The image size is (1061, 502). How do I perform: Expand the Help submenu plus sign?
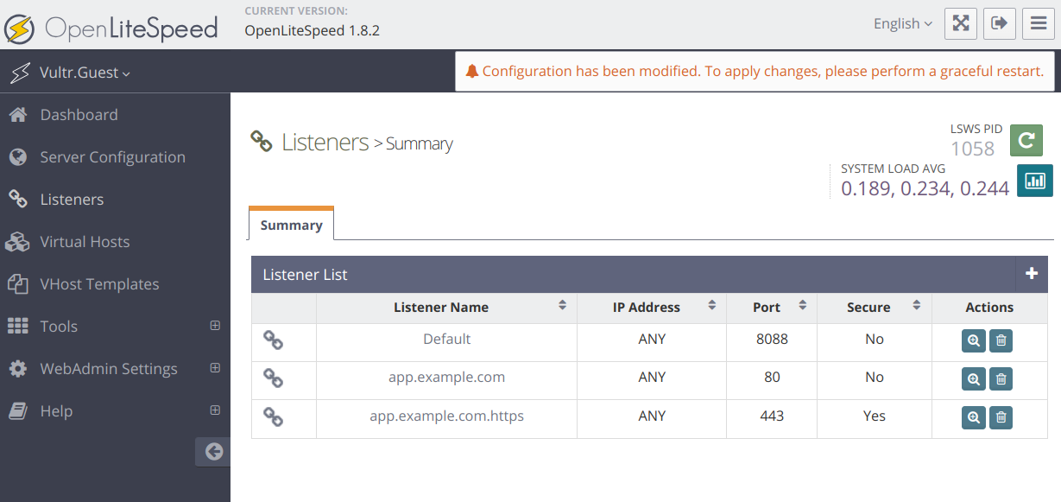[215, 410]
